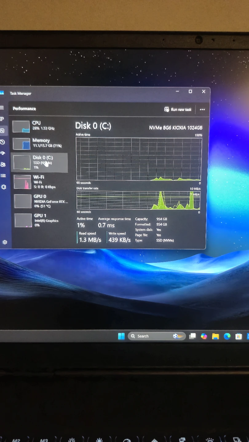The height and width of the screenshot is (442, 249).
Task: Click the Write speed 439 KB/s value
Action: click(x=120, y=240)
